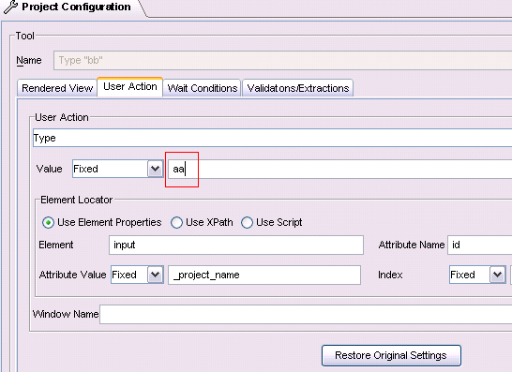Switch to the Rendered View tab
This screenshot has width=512, height=372.
point(57,88)
